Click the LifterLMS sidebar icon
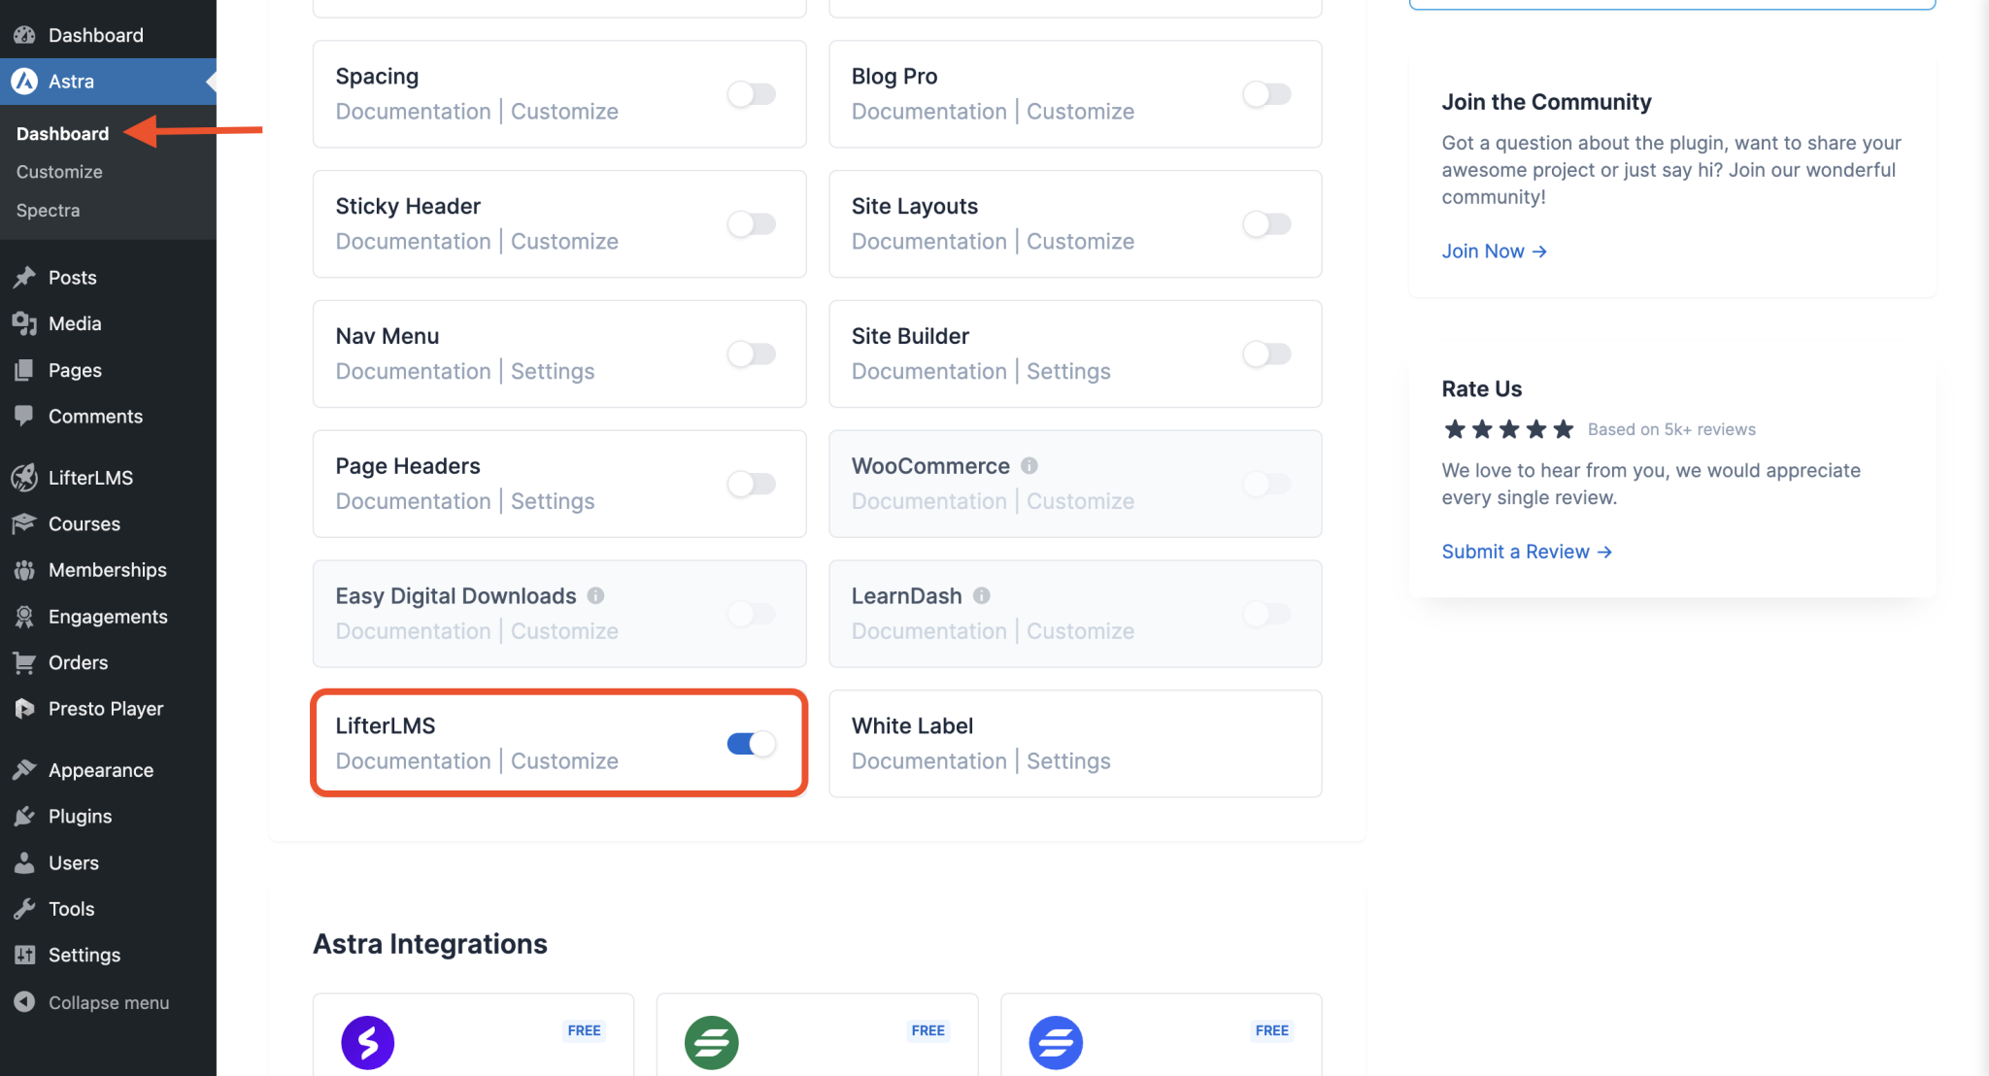This screenshot has height=1076, width=1989. pyautogui.click(x=24, y=477)
